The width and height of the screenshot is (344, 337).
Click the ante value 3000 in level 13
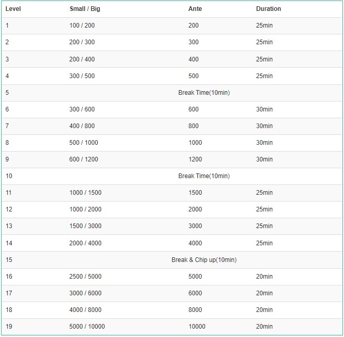tap(195, 226)
